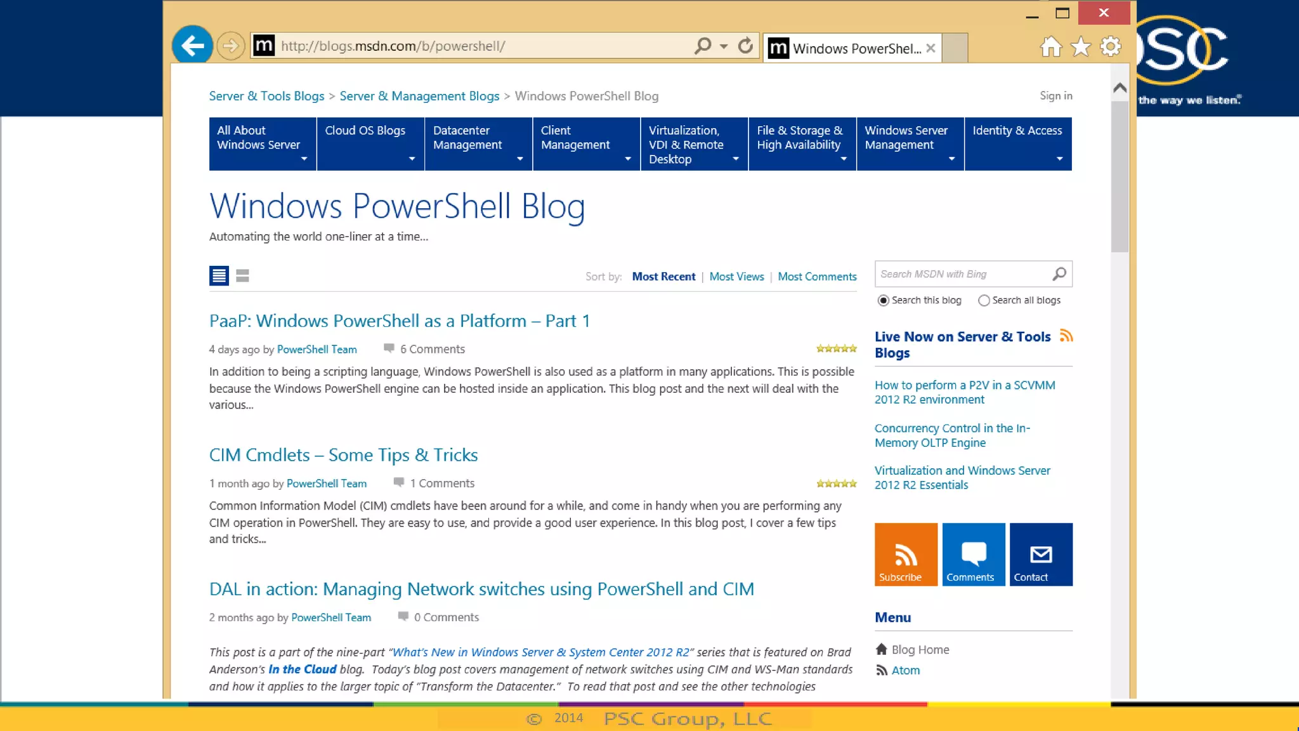1299x731 pixels.
Task: Open the browser home icon
Action: [1051, 47]
